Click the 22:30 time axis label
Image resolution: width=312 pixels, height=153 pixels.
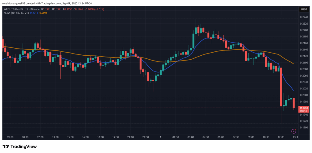pyautogui.click(x=145, y=137)
